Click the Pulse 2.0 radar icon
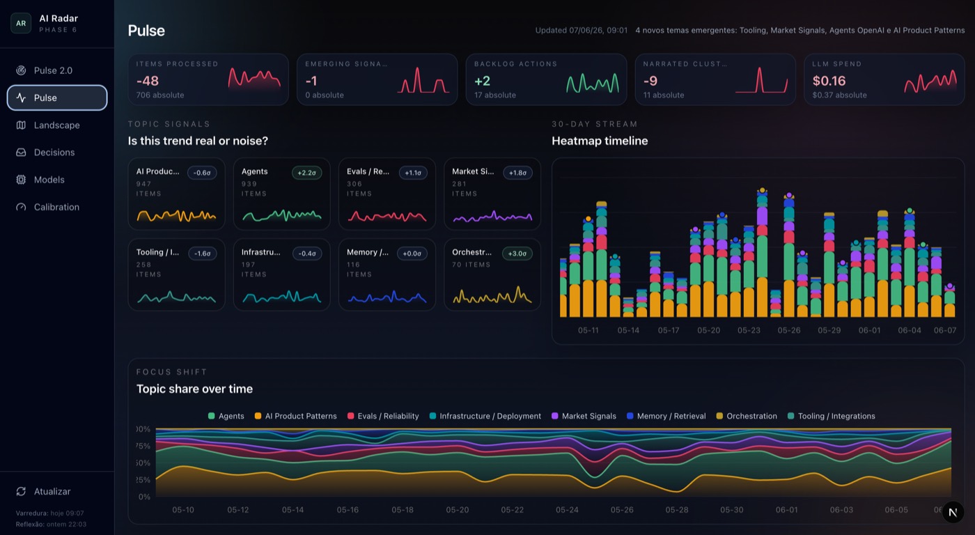975x535 pixels. 21,70
